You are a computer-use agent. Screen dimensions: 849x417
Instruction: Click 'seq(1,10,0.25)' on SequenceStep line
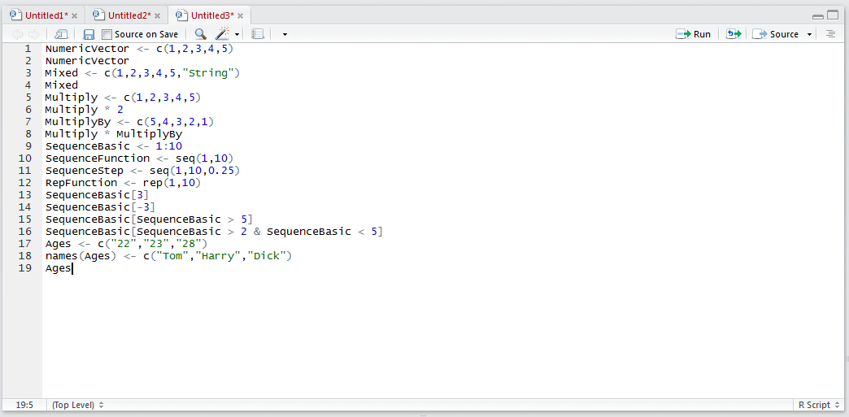[x=194, y=171]
